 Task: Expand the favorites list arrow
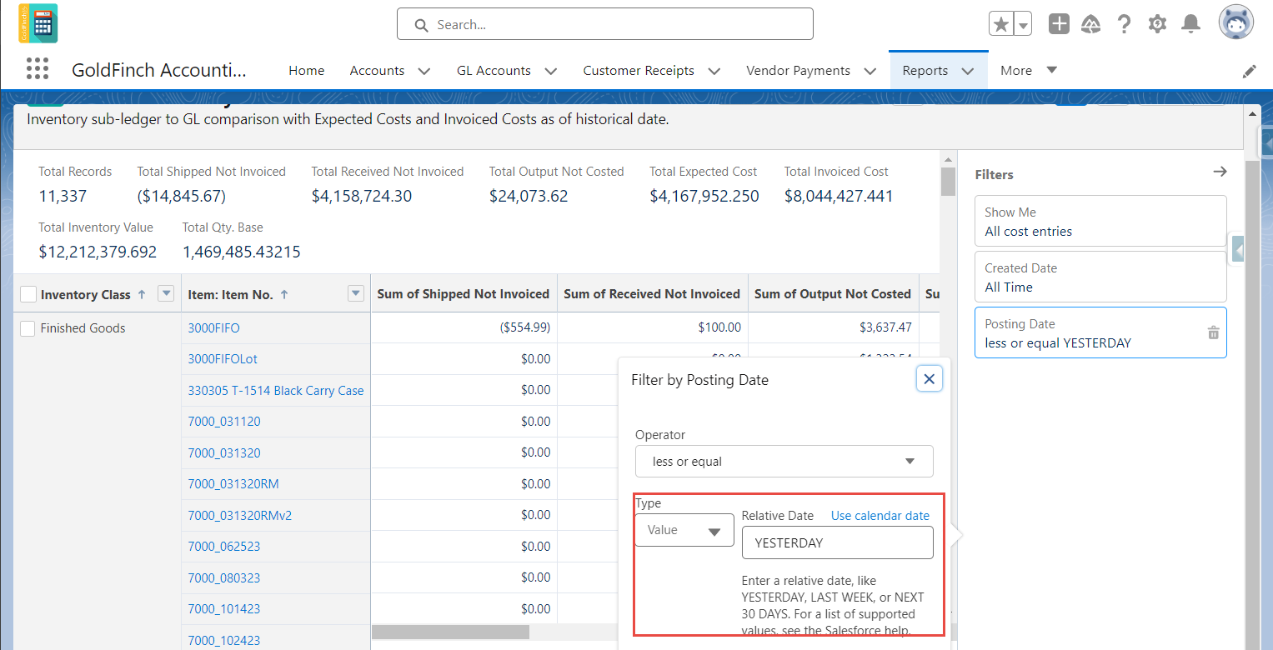tap(1023, 24)
